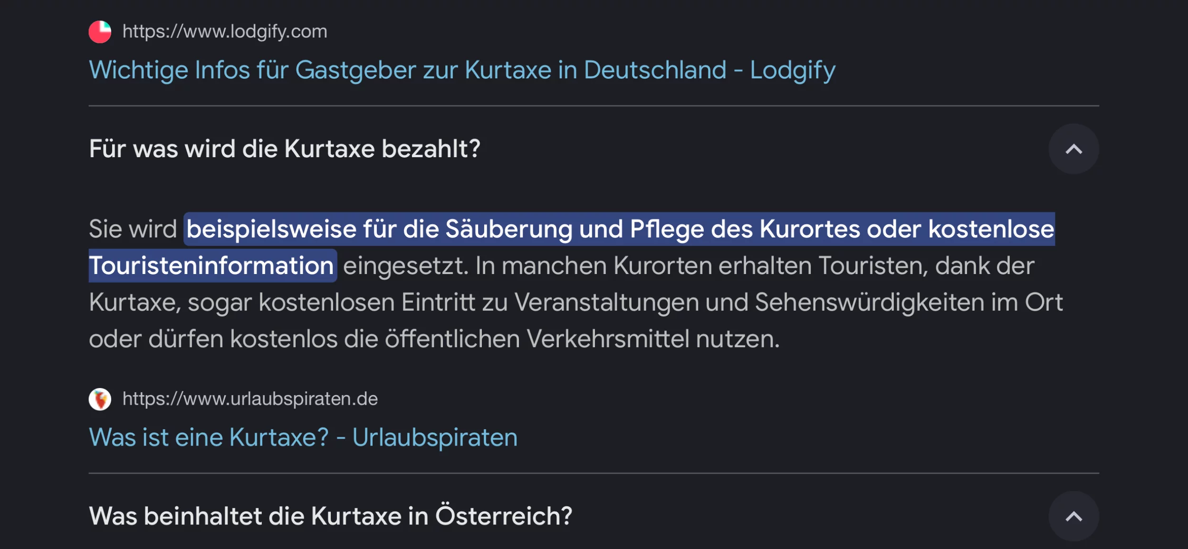Click the https://www.lodgify.com URL text
This screenshot has height=549, width=1188.
(x=225, y=32)
